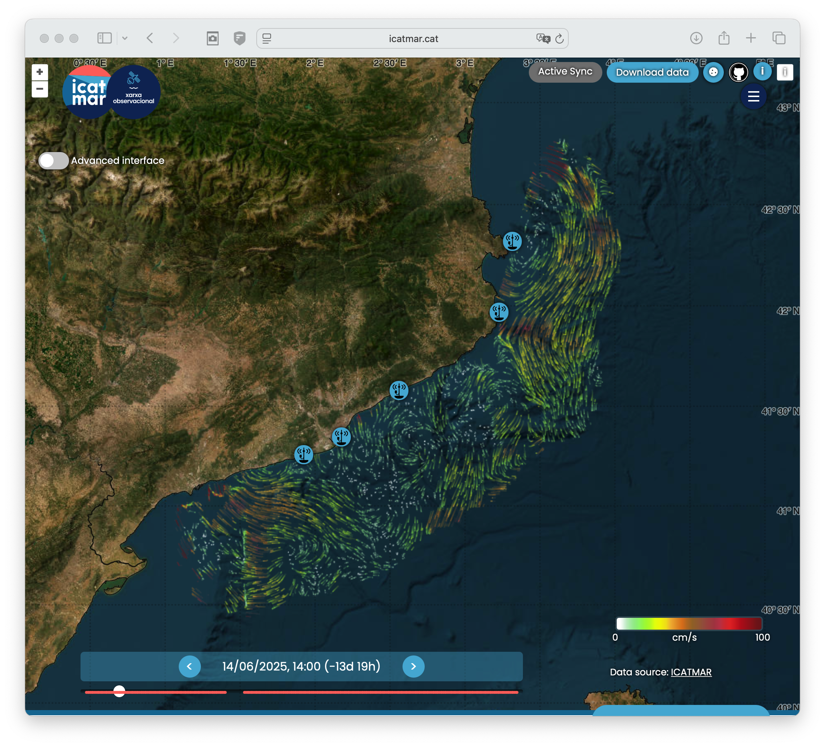Viewport: 825px width, 747px height.
Task: Zoom in the map with plus button
Action: click(40, 72)
